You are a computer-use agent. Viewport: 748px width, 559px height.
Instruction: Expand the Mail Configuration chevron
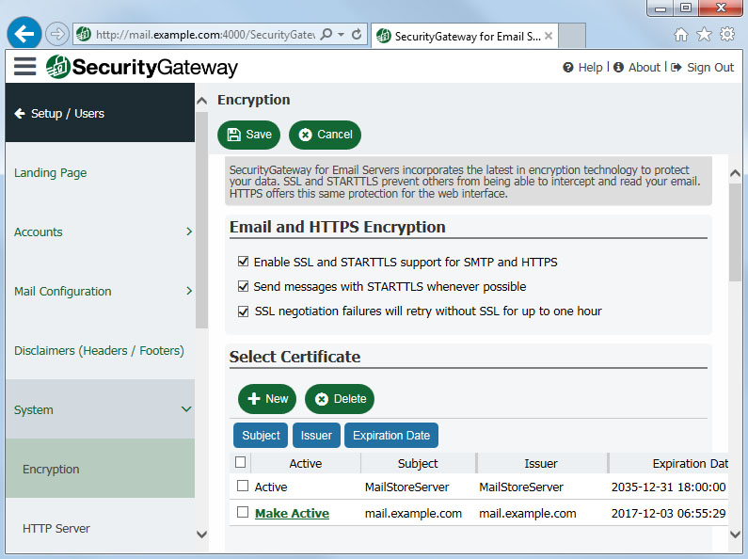point(189,291)
